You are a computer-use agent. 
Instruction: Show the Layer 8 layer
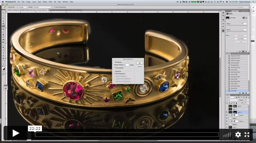coord(227,109)
